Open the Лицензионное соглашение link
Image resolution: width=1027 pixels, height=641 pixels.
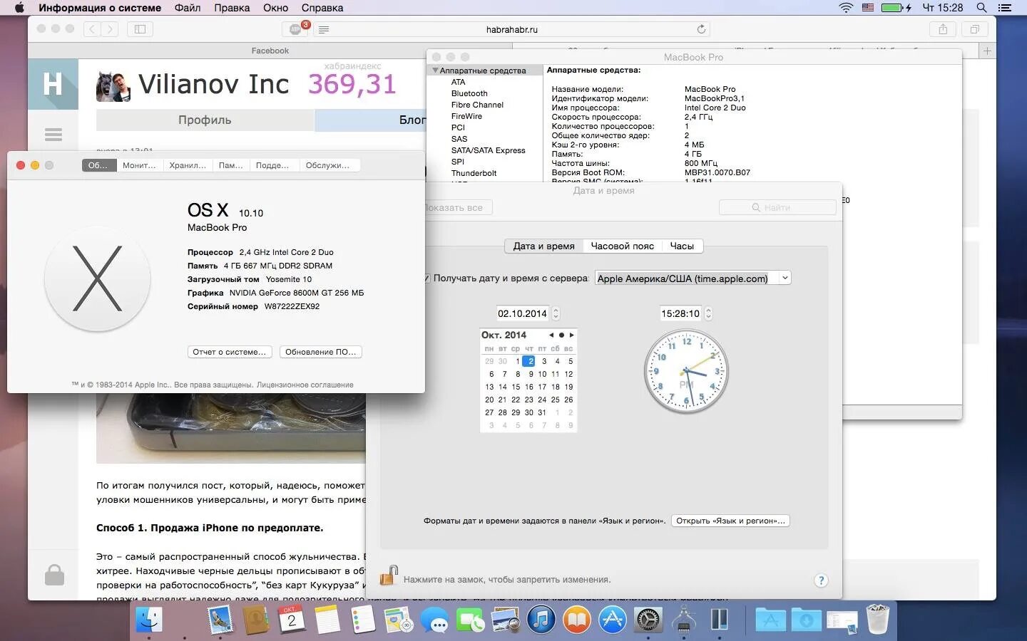point(305,385)
